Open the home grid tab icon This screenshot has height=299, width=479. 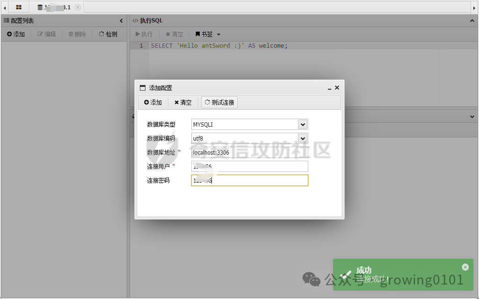19,7
